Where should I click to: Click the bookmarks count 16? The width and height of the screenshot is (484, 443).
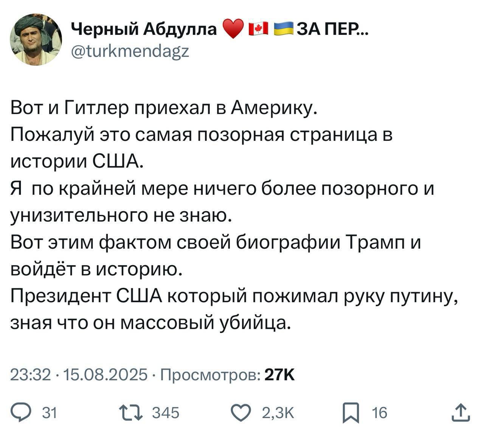[379, 413]
